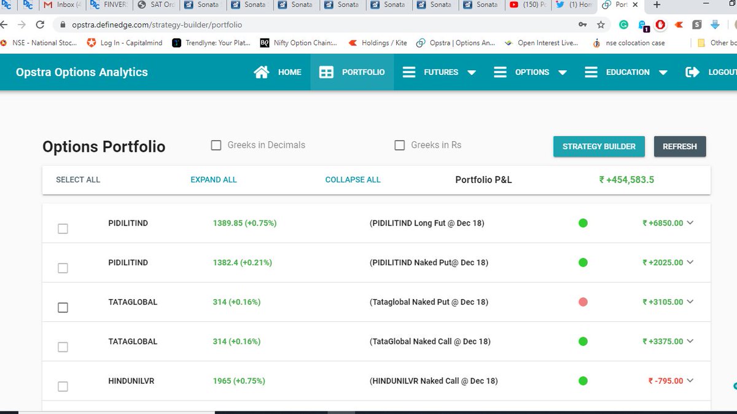Expand PIDILITIND Long Fut row chevron
This screenshot has height=414, width=737.
tap(690, 223)
